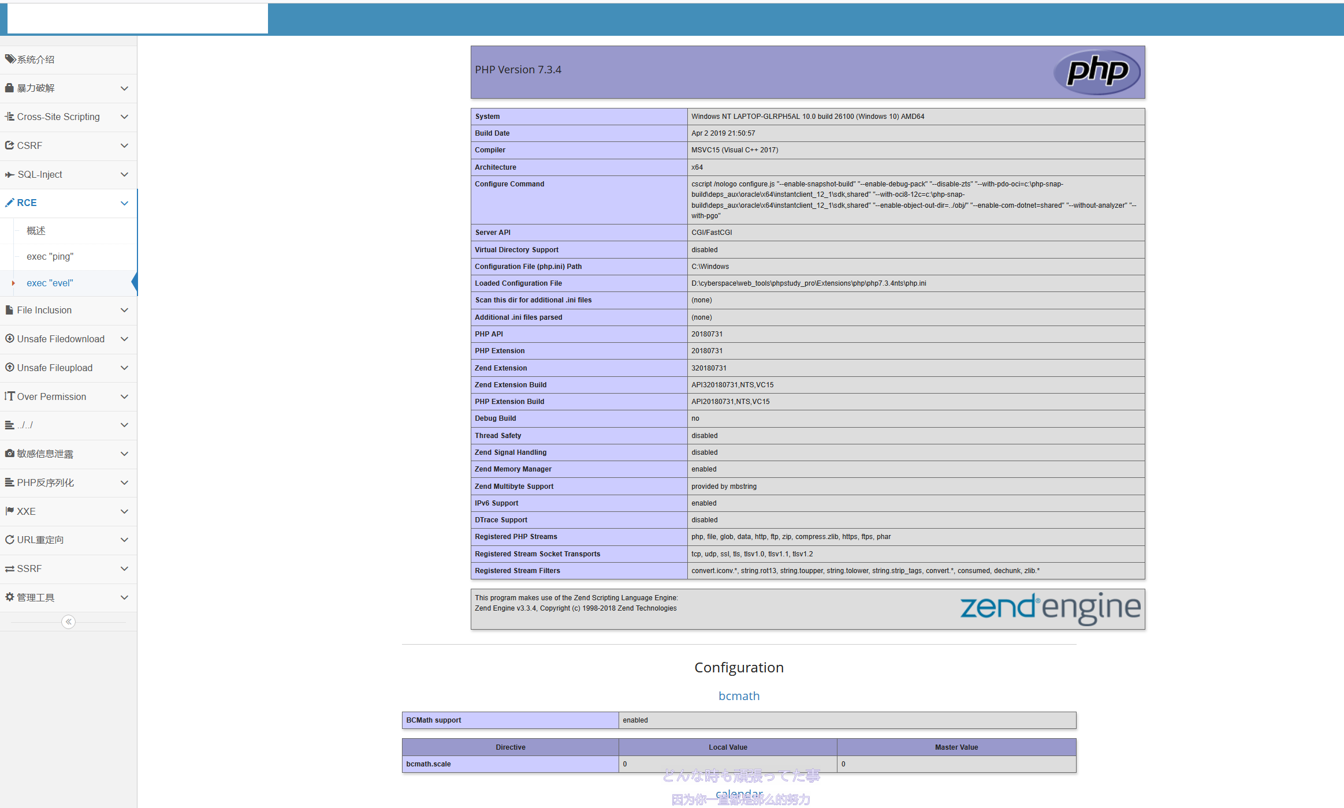1344x808 pixels.
Task: Click the gear icon for 管理工具
Action: click(9, 597)
